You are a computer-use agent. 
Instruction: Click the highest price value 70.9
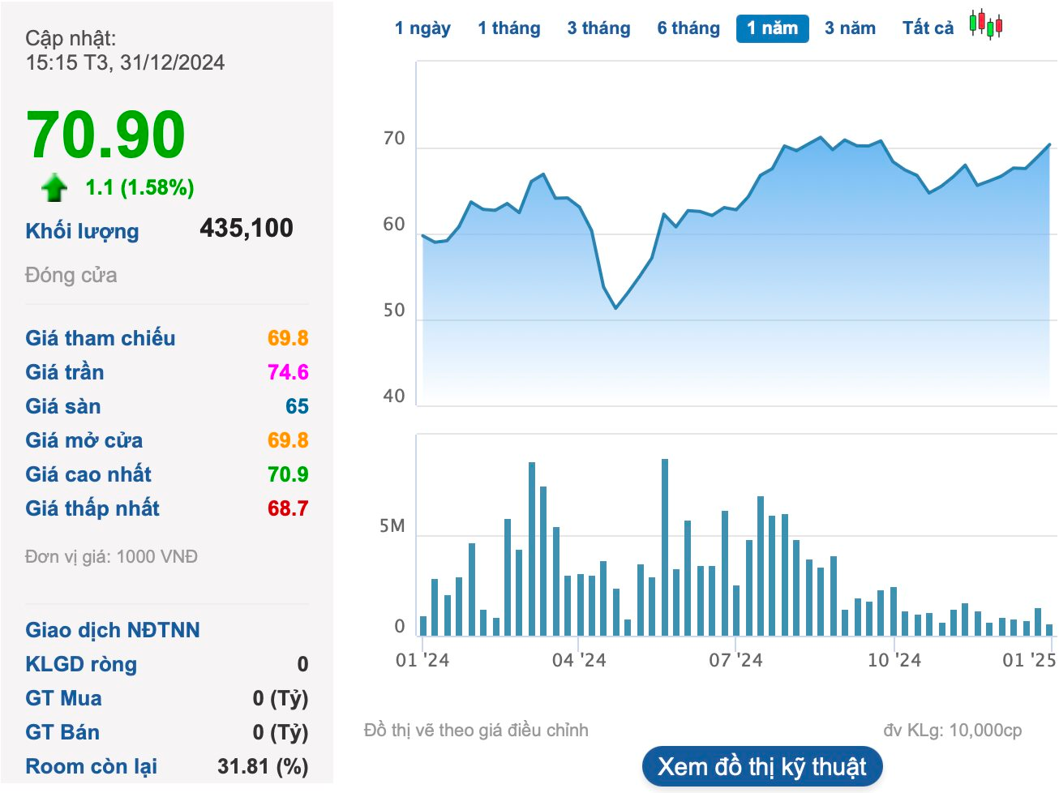[288, 474]
